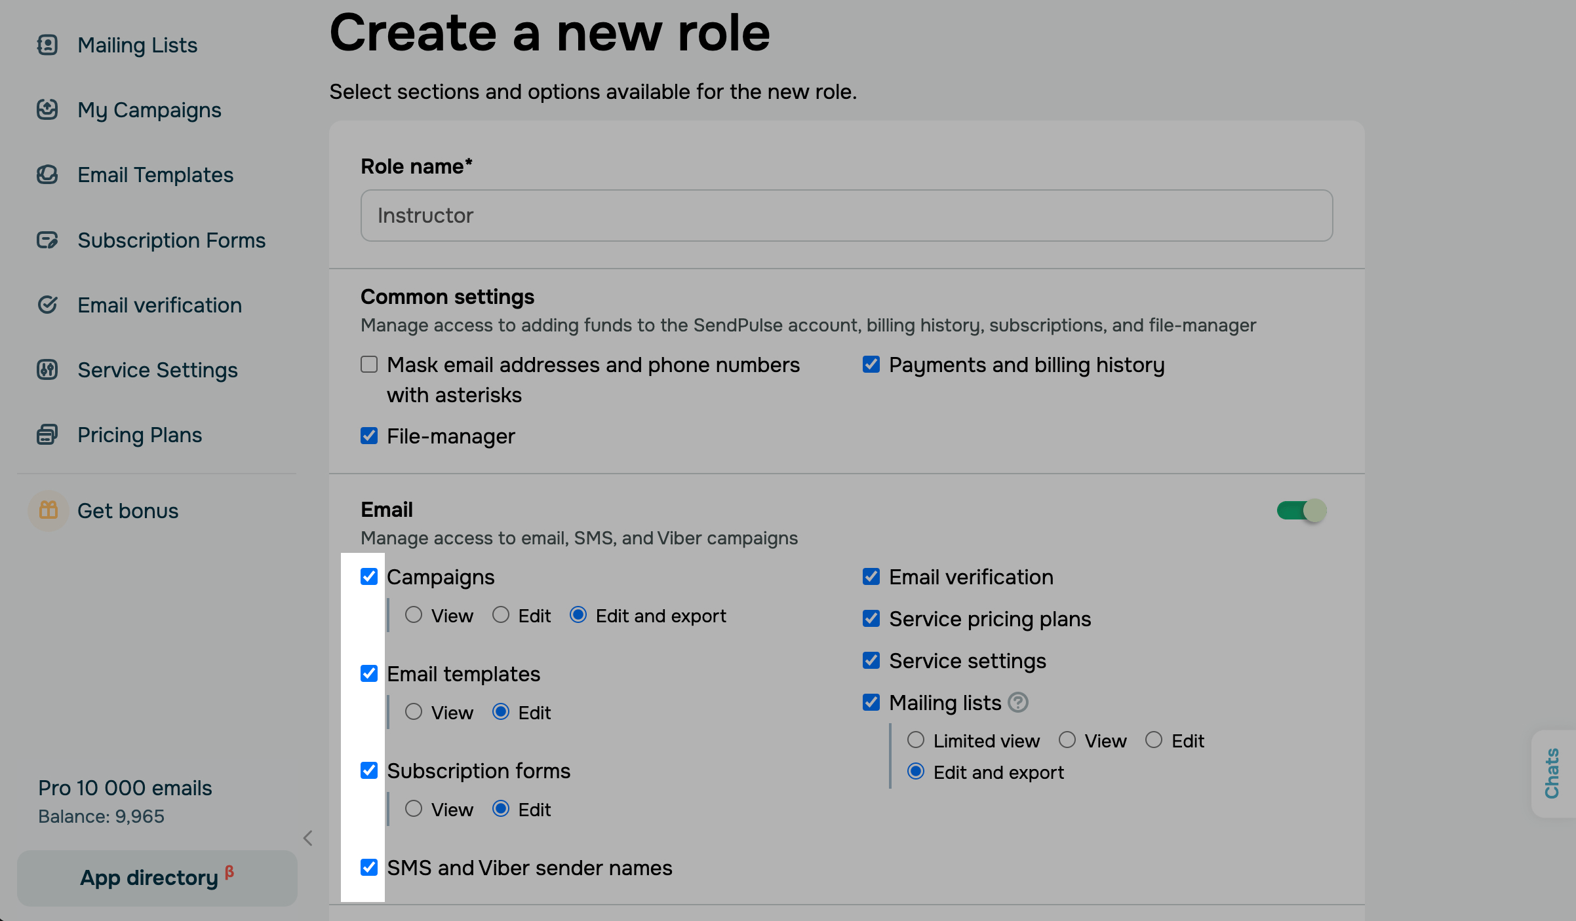1576x921 pixels.
Task: Collapse the sidebar with the chevron arrow
Action: click(x=308, y=838)
